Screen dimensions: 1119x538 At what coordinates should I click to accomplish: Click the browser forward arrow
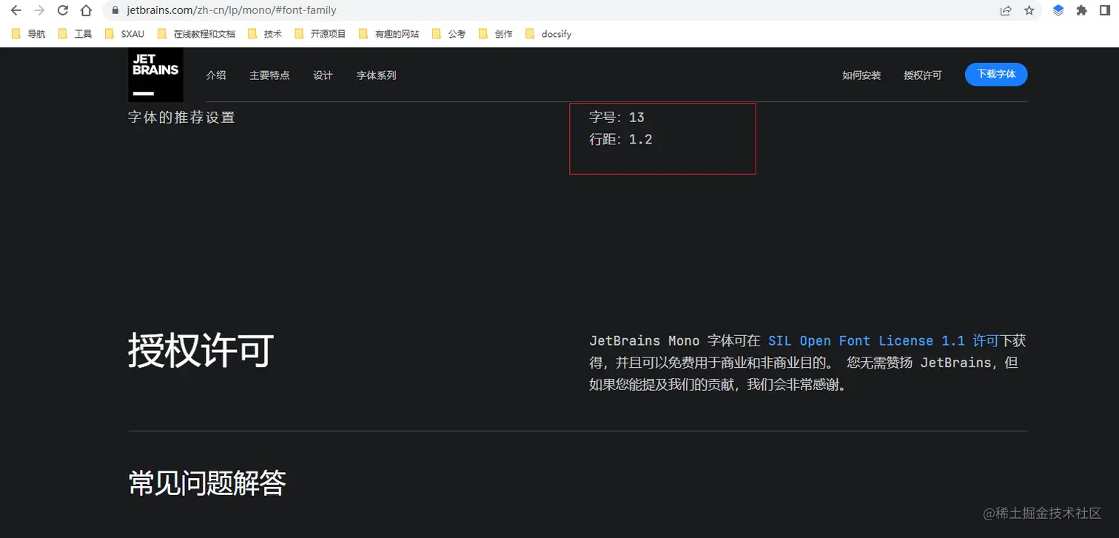[x=39, y=10]
